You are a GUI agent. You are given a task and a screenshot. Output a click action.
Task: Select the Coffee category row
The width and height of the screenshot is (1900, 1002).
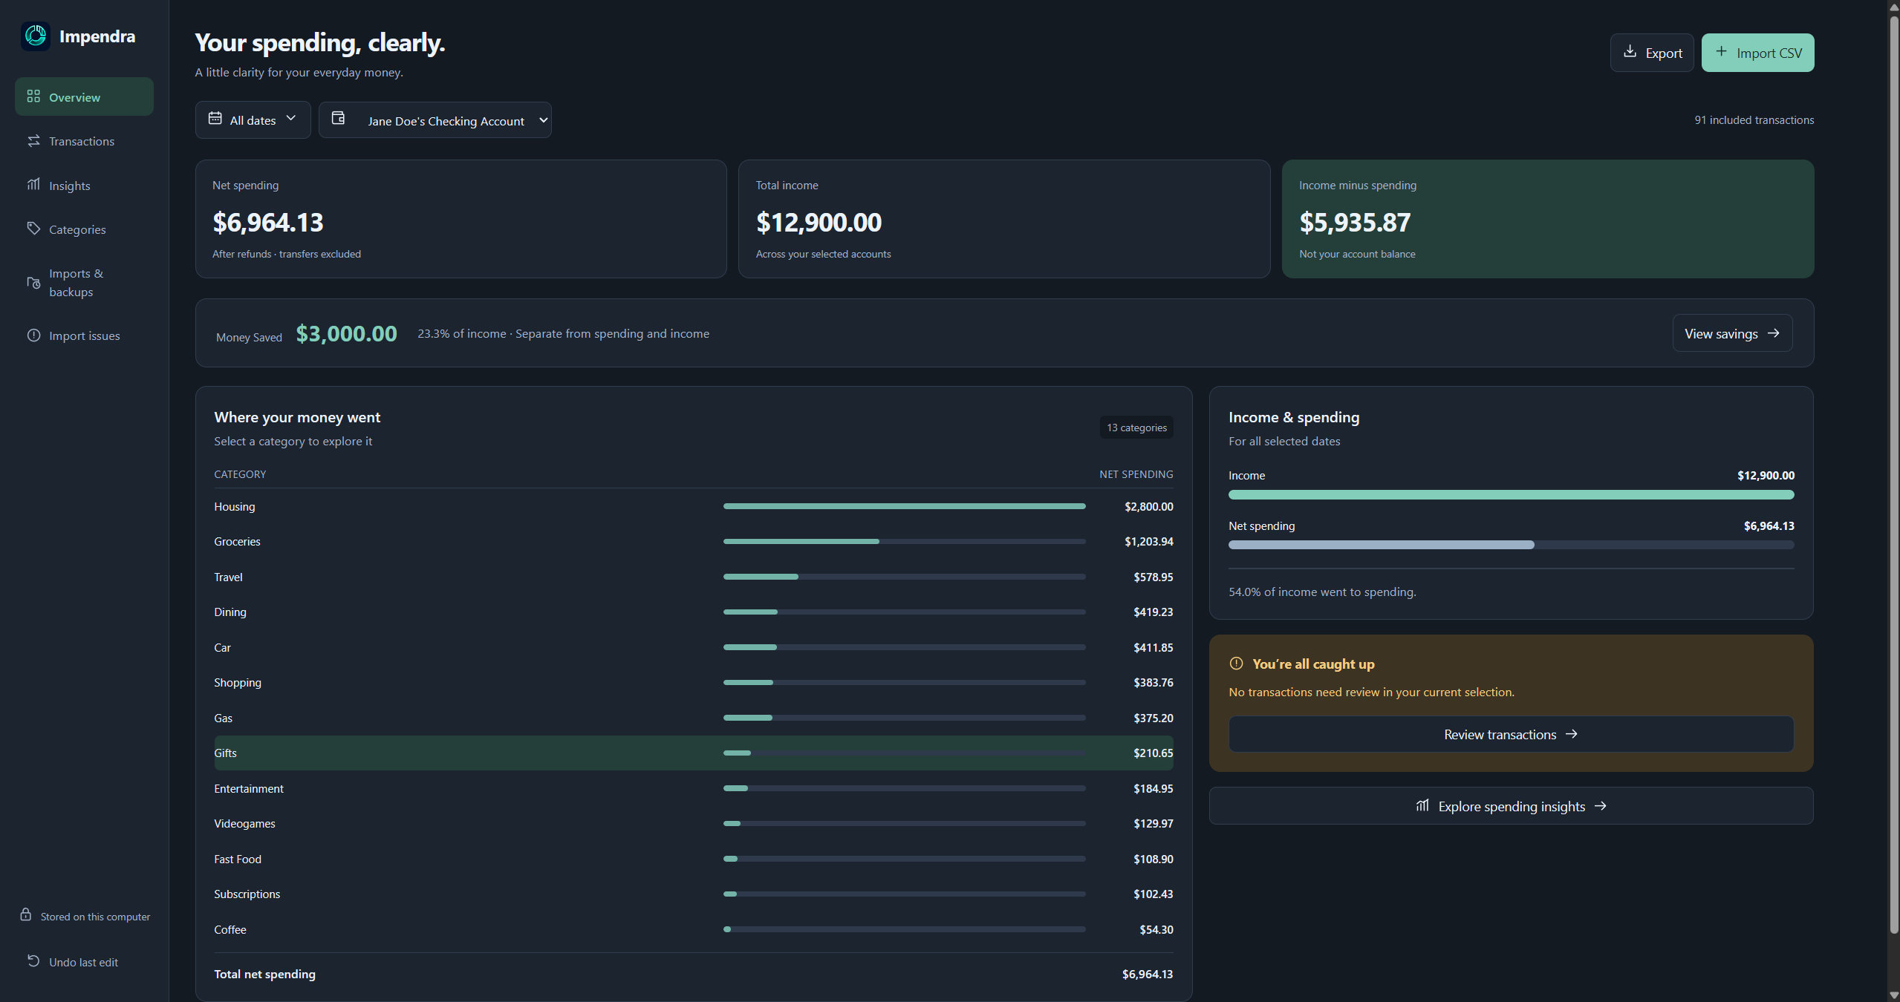point(694,929)
